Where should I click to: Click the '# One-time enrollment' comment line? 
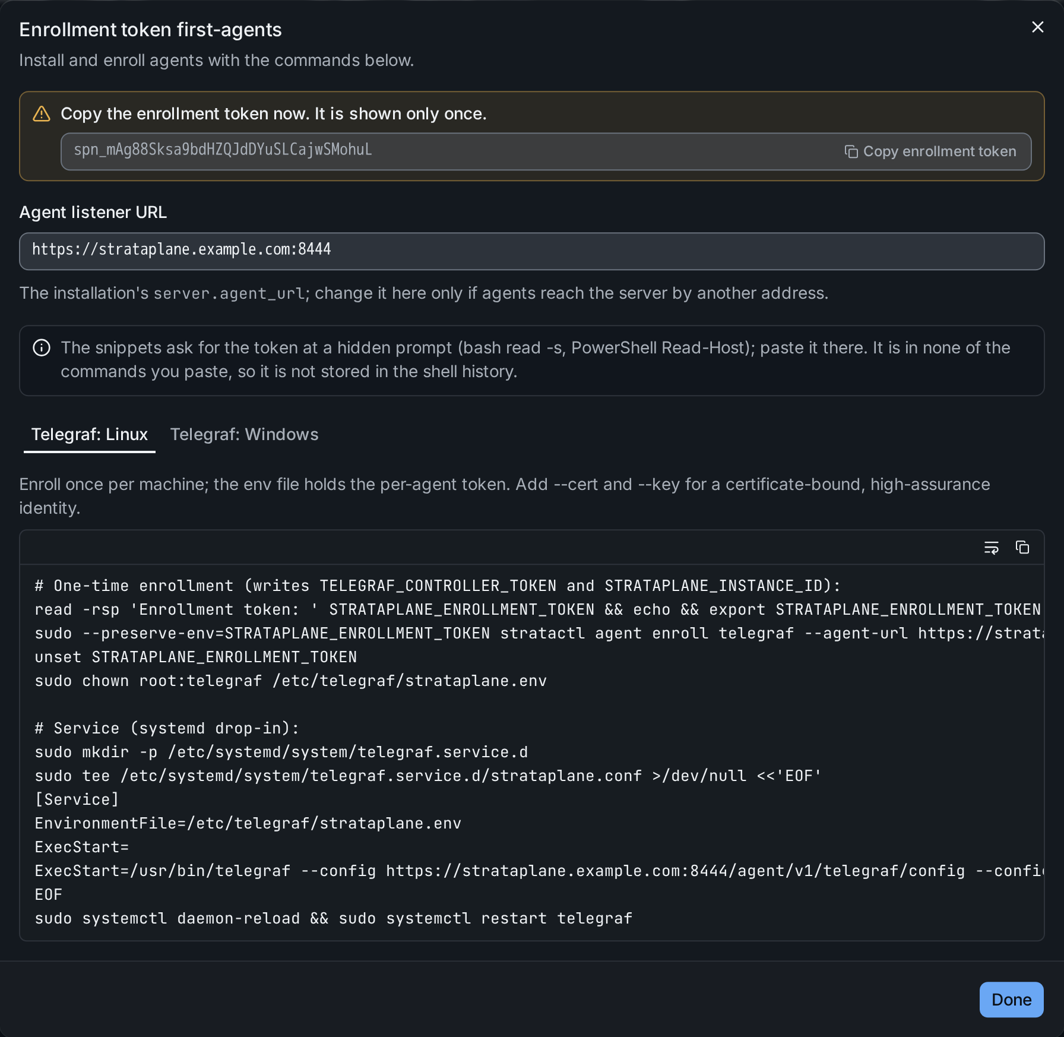pos(438,586)
